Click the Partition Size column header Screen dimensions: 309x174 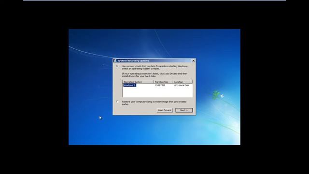click(163, 82)
